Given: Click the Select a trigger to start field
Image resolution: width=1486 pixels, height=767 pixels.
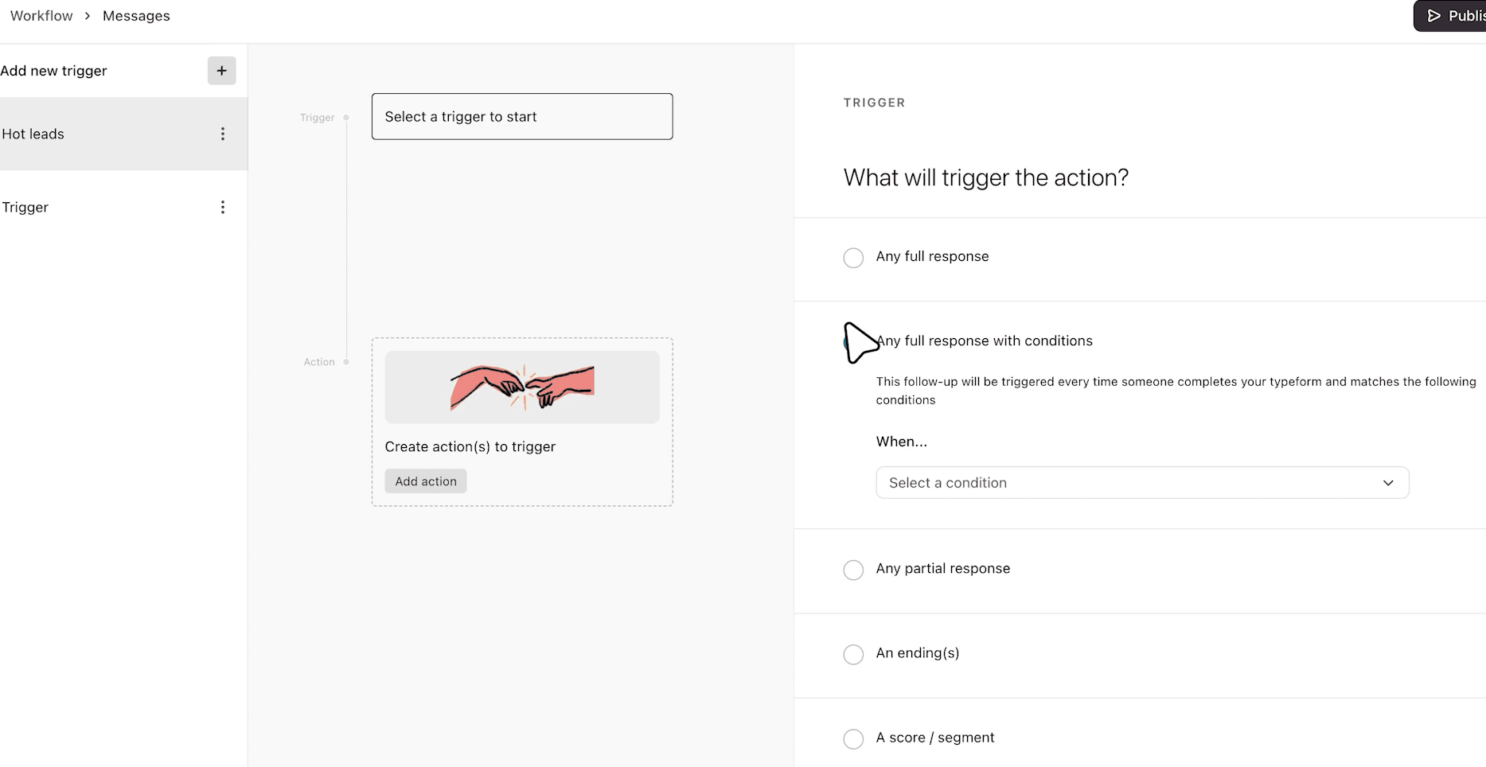Looking at the screenshot, I should coord(521,116).
